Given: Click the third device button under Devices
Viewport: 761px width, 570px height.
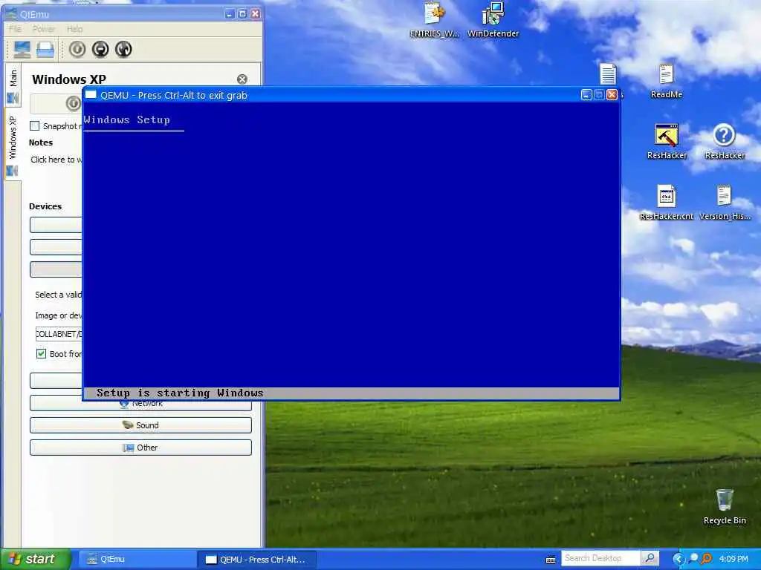Looking at the screenshot, I should [56, 269].
